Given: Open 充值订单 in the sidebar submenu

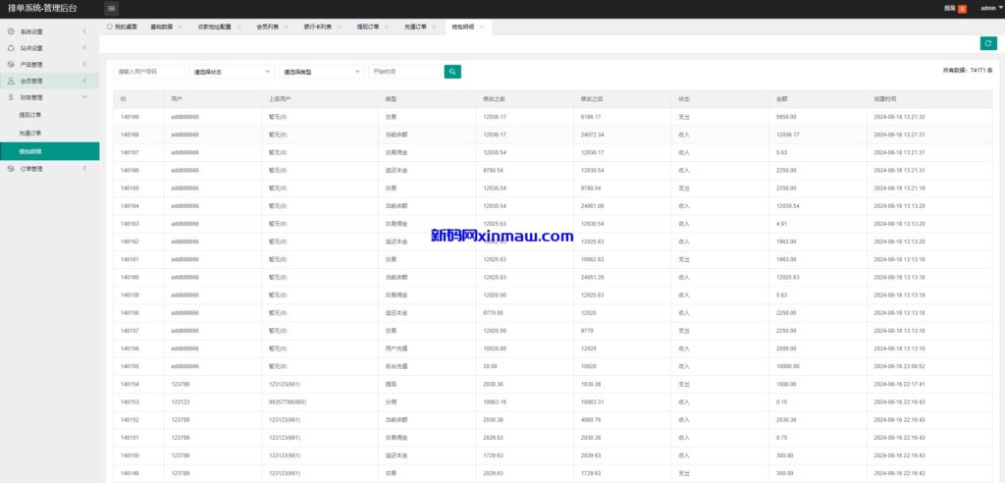Looking at the screenshot, I should (30, 133).
